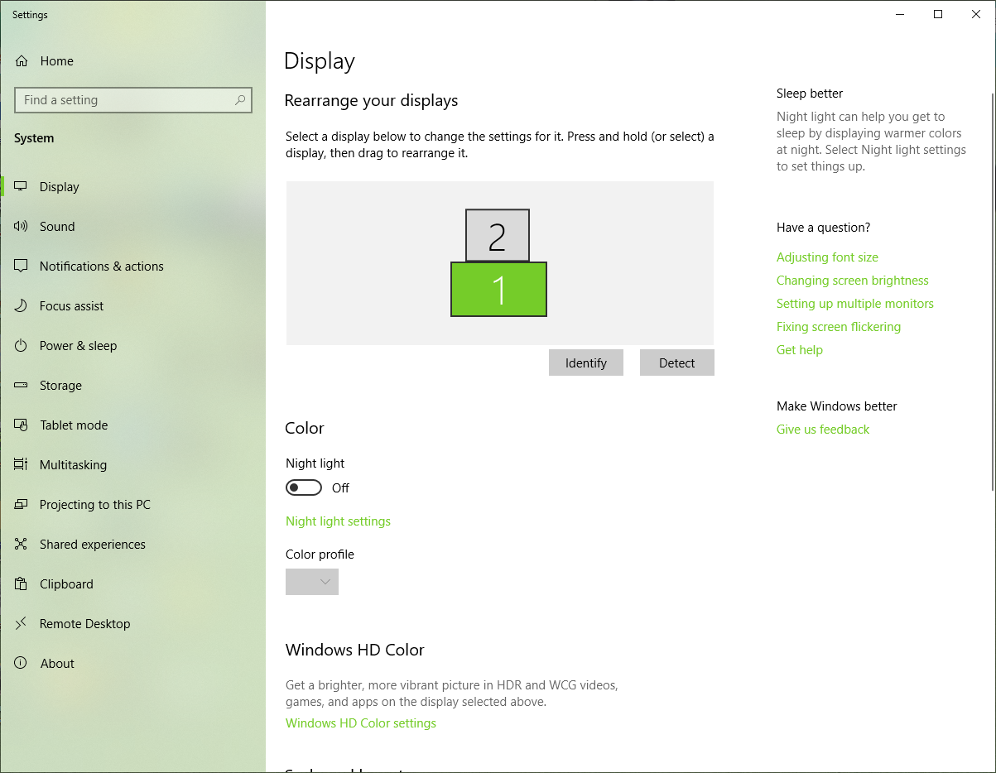The image size is (996, 773).
Task: Click the Storage drive icon
Action: click(22, 386)
